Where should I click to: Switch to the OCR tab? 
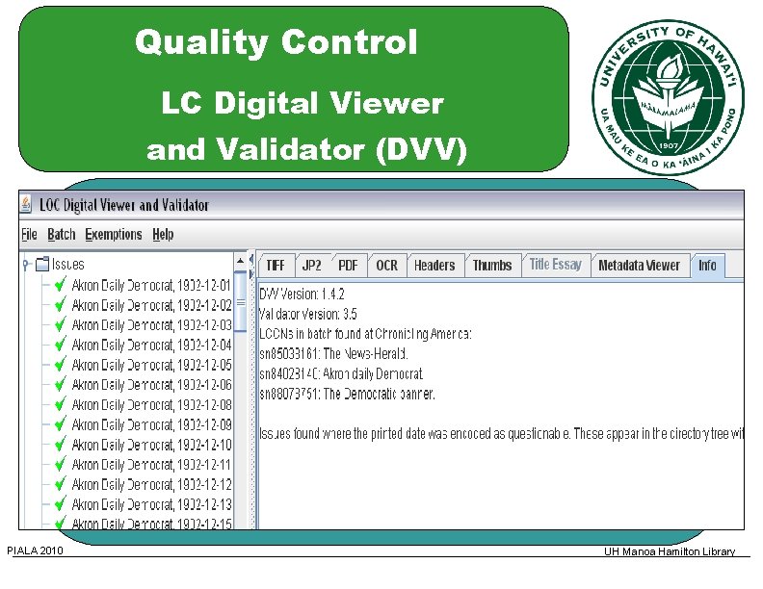(x=387, y=266)
